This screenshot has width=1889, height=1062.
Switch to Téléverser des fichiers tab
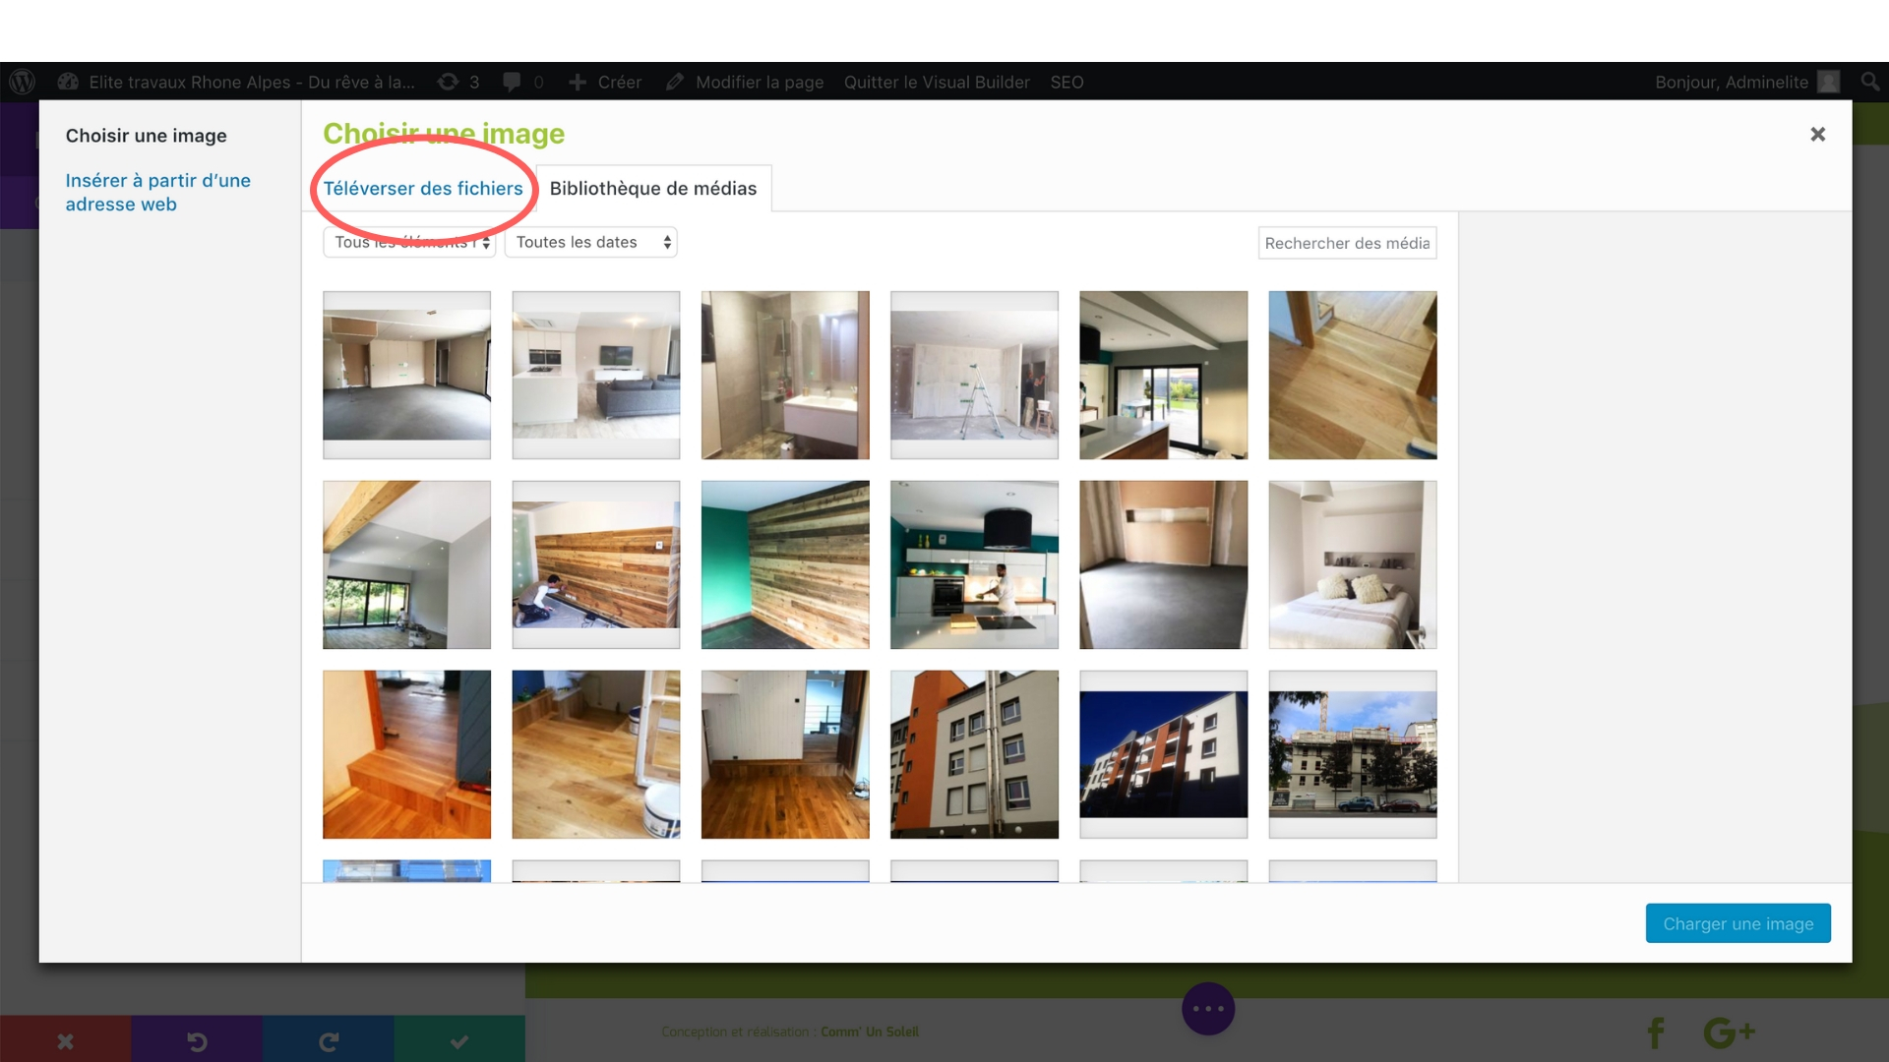[x=423, y=188]
